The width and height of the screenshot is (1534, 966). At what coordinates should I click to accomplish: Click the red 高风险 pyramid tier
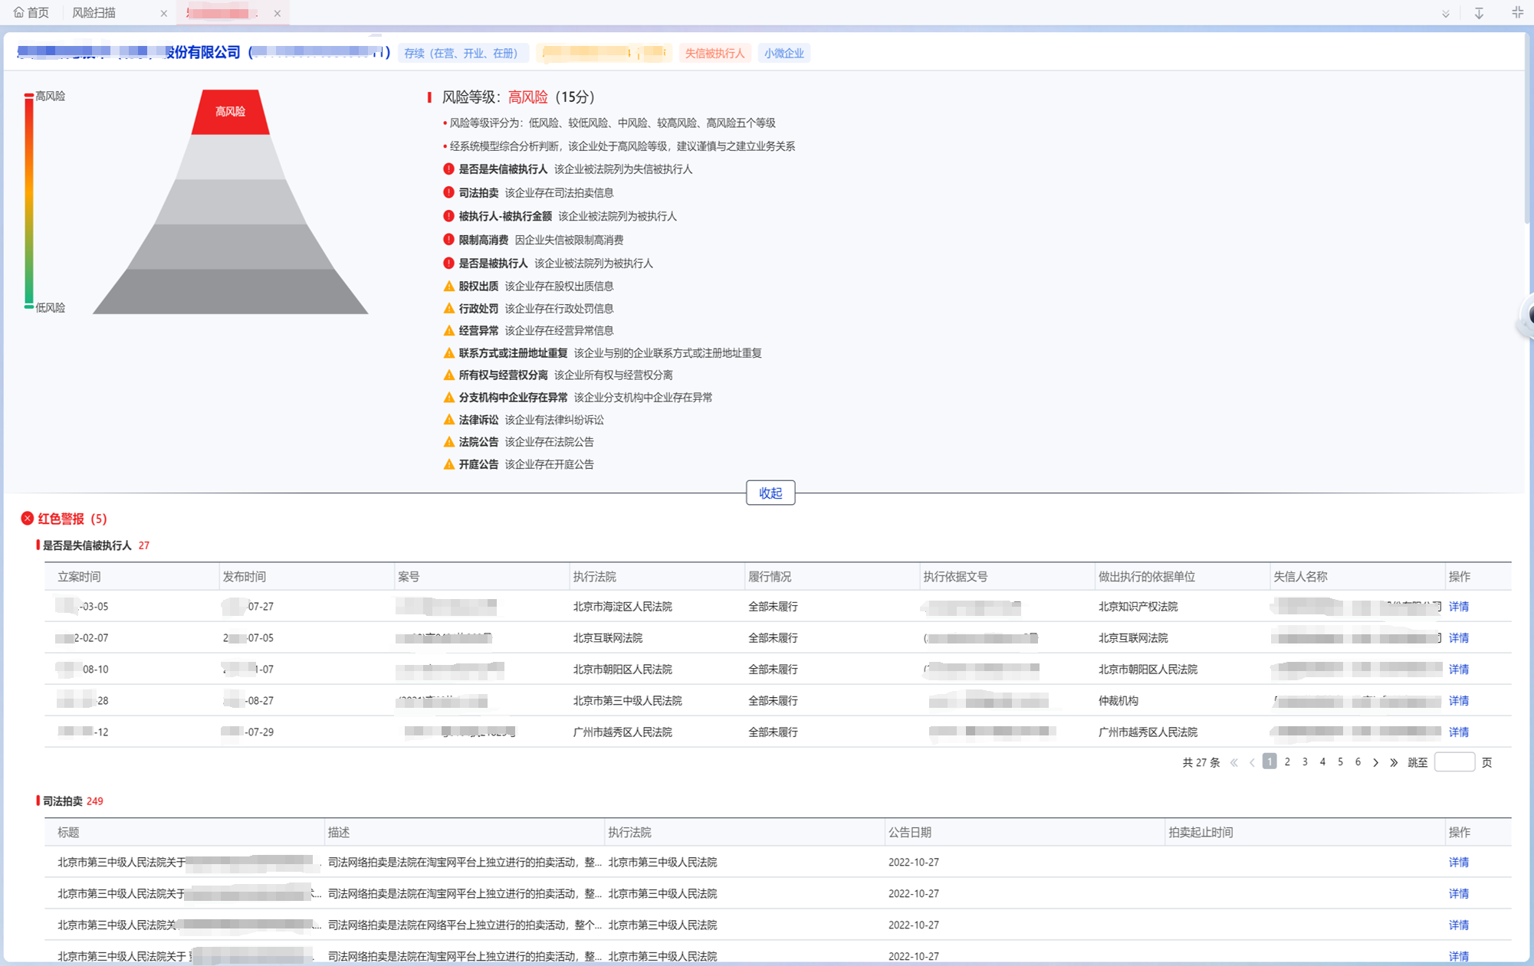(230, 112)
